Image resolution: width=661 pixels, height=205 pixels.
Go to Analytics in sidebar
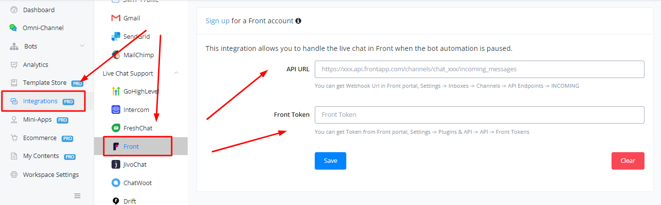pos(35,64)
